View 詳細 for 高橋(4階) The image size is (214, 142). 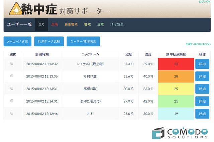click(x=202, y=89)
